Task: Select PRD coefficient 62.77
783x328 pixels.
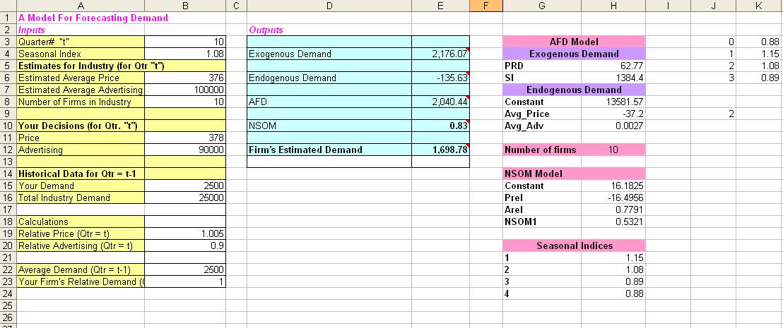Action: click(x=613, y=66)
